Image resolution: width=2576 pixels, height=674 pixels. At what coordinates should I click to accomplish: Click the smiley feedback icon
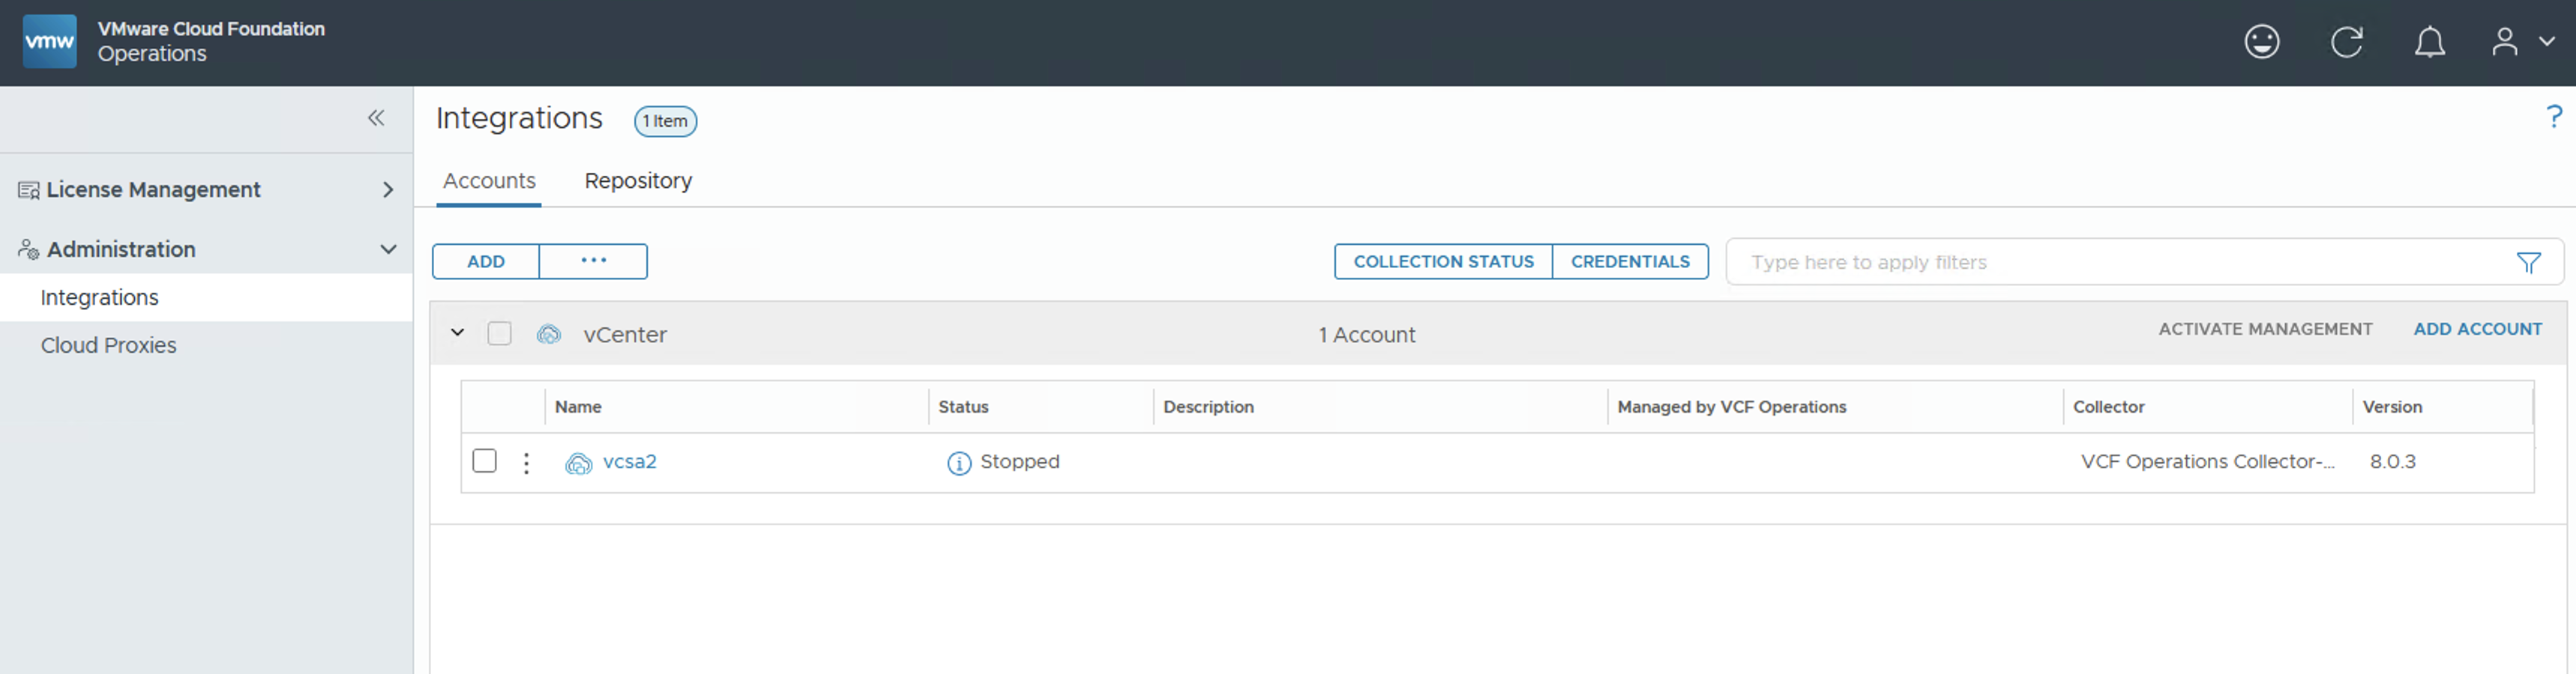tap(2261, 42)
